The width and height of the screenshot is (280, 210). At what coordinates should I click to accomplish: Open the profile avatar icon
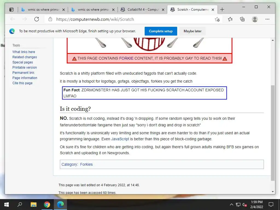pos(255,19)
